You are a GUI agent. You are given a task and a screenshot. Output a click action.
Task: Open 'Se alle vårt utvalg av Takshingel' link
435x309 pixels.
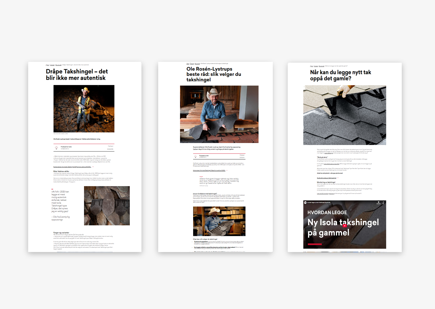(x=327, y=178)
